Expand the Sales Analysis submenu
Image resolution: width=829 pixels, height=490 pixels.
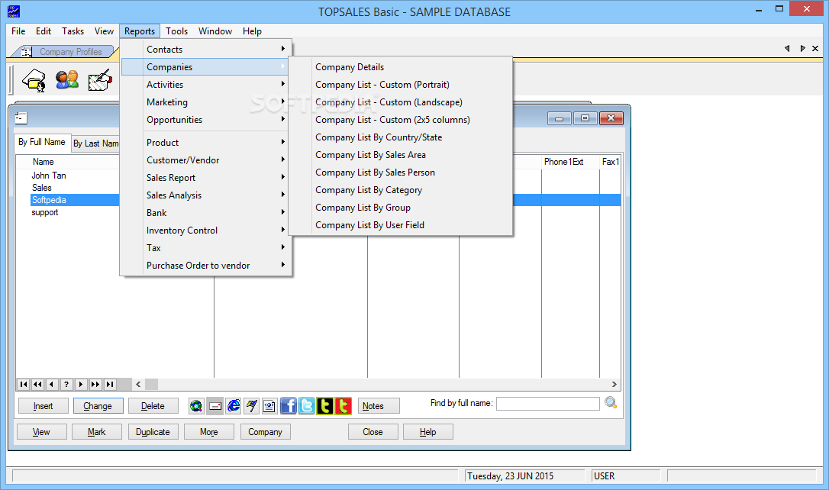tap(206, 195)
